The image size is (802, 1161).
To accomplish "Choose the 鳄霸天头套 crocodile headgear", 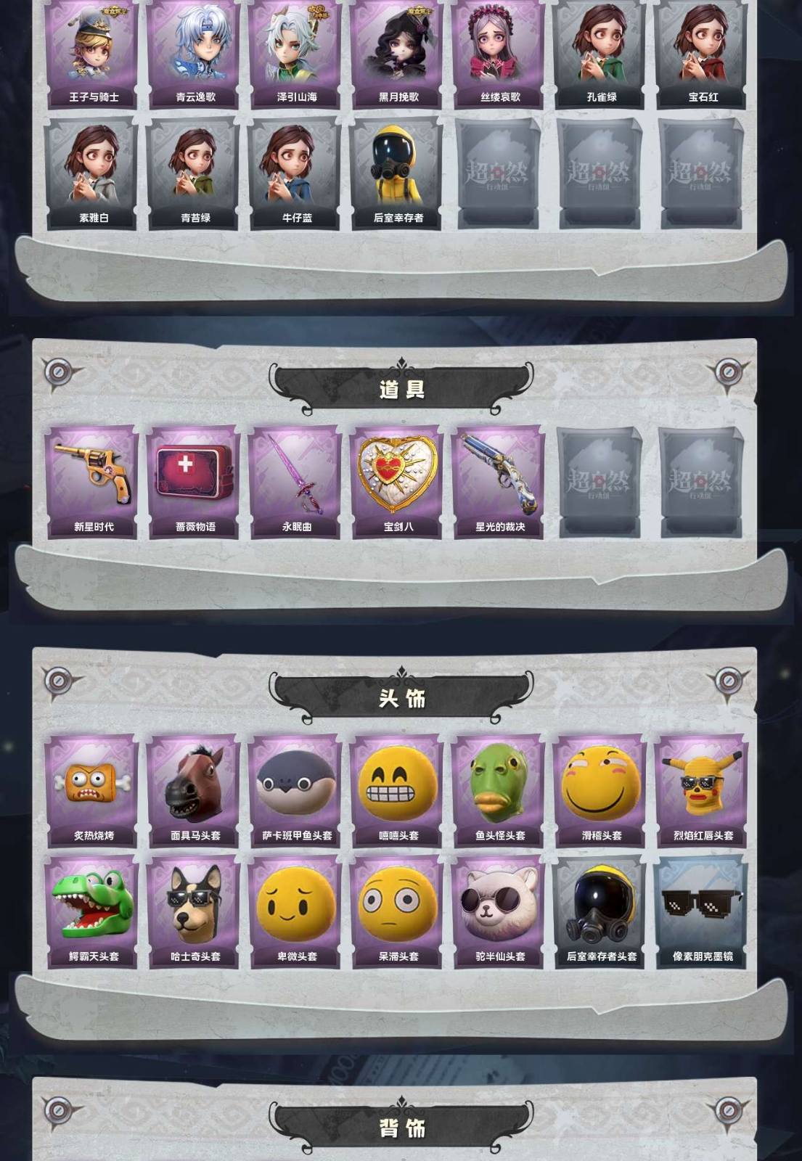I will (92, 912).
